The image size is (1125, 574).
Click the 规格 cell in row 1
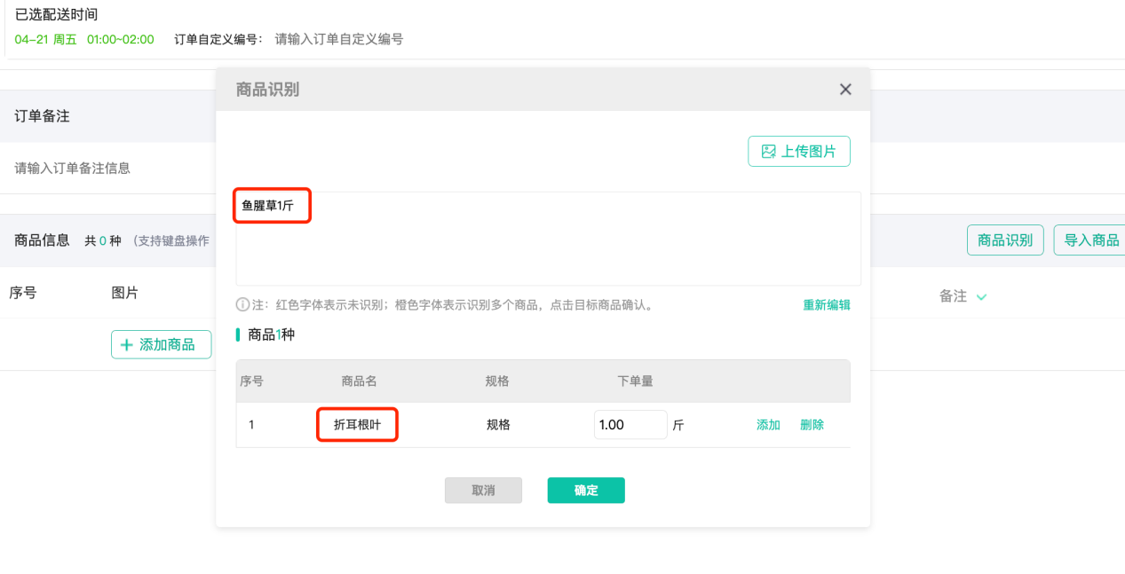click(497, 425)
